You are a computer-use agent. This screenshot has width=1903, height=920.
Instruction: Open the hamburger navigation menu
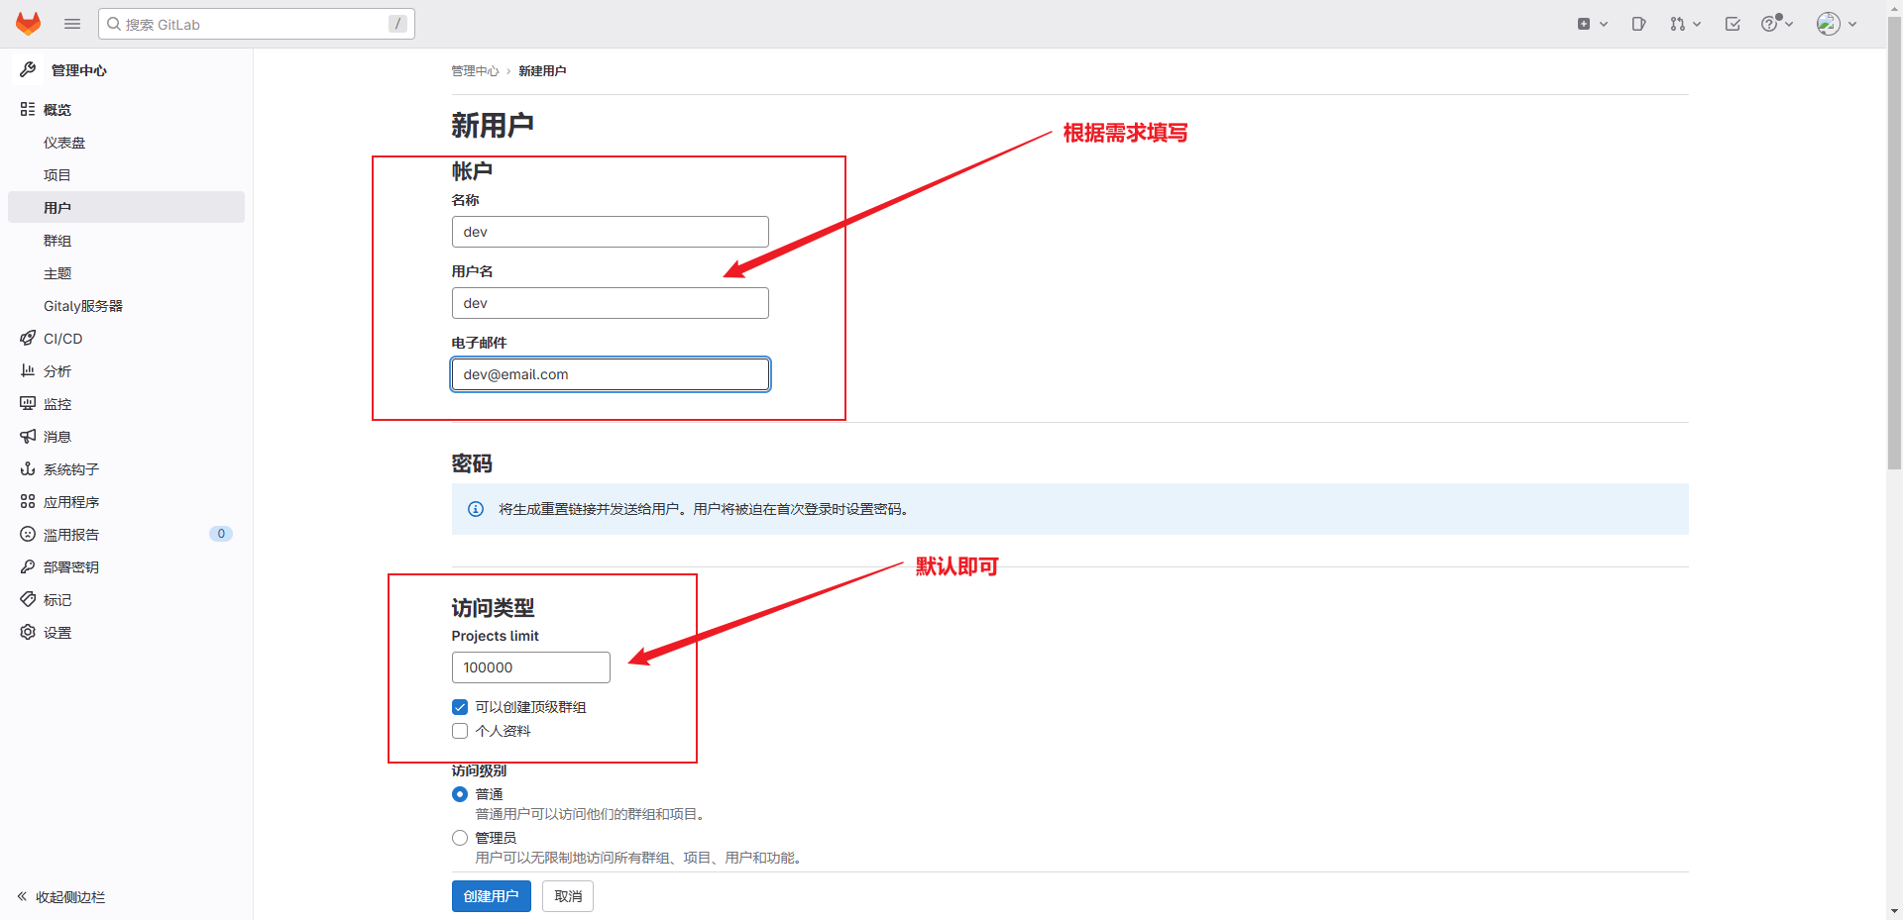click(72, 24)
